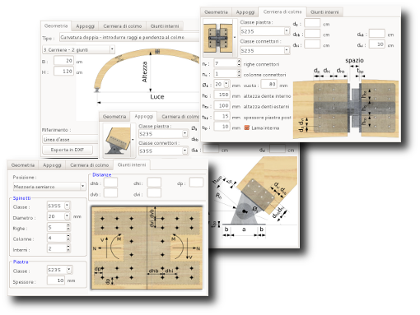Toggle the Lama interna checkbox
Screen dimensions: 420x315
coord(247,127)
